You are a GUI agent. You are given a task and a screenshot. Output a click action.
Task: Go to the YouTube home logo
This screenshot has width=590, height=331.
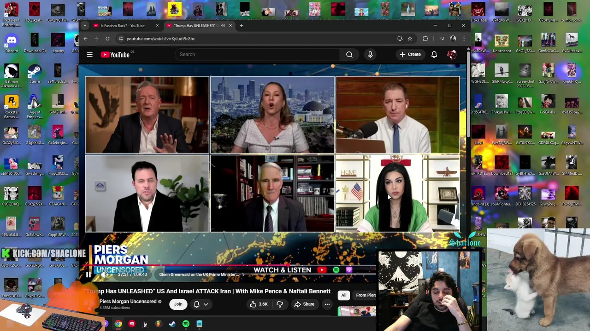pos(115,55)
